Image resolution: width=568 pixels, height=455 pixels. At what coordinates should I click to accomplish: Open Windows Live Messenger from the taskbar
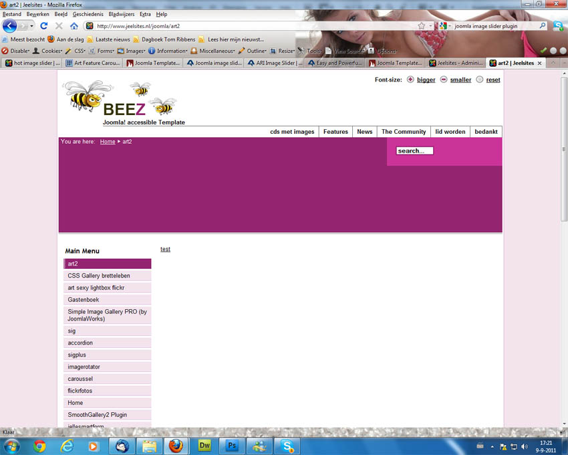tap(259, 446)
